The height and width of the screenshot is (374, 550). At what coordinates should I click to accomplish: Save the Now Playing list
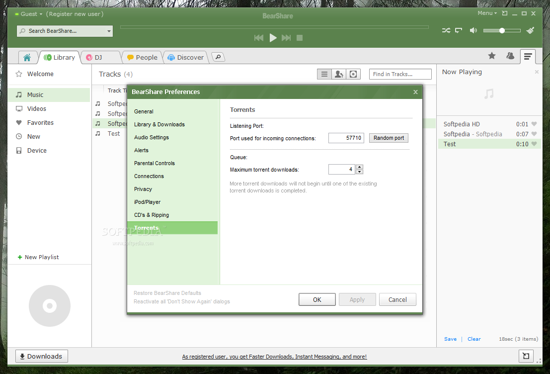point(450,339)
